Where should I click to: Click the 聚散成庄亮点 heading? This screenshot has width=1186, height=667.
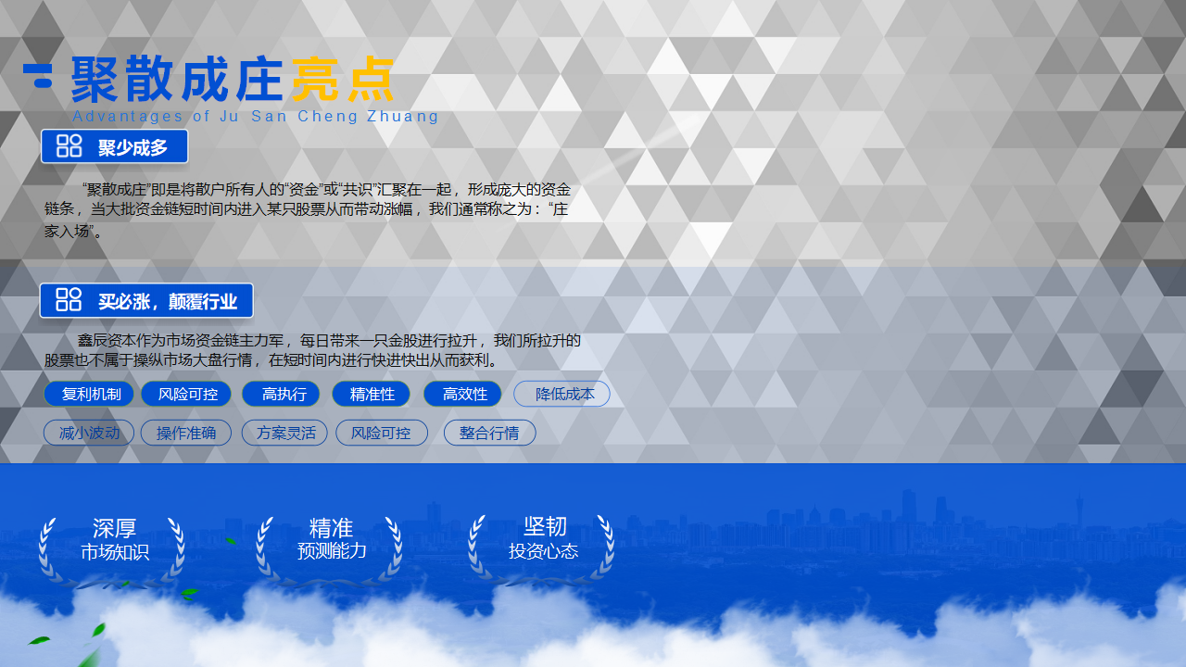click(x=233, y=80)
